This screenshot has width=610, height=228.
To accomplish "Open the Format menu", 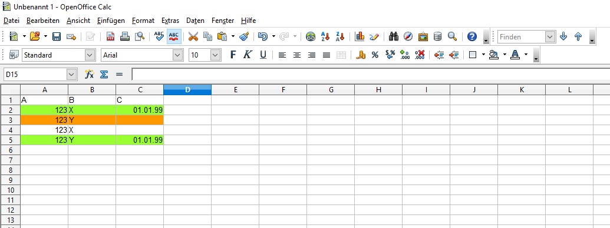I will pos(143,21).
